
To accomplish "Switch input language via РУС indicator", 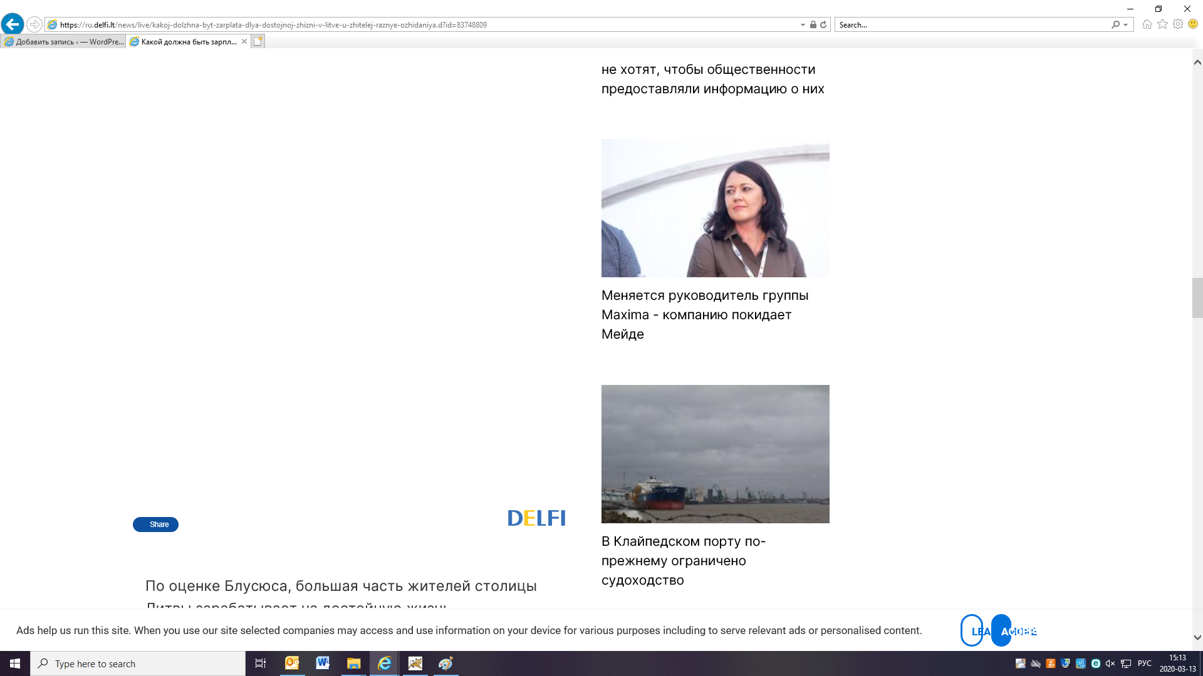I will 1144,663.
